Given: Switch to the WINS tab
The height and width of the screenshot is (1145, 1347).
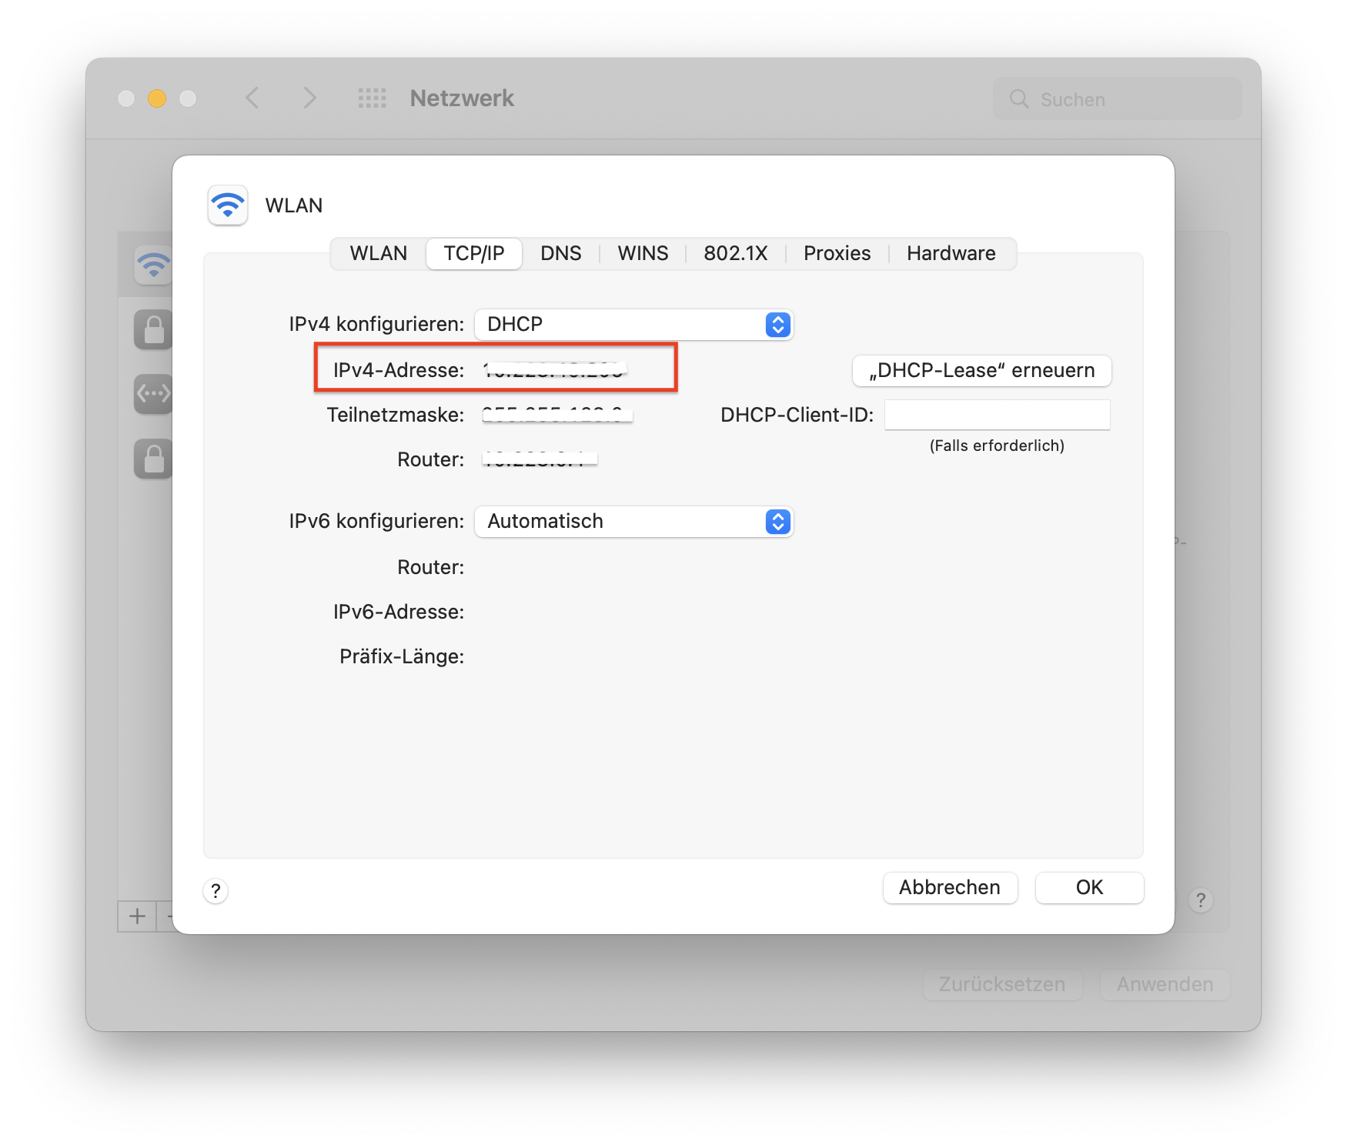Looking at the screenshot, I should pos(643,254).
